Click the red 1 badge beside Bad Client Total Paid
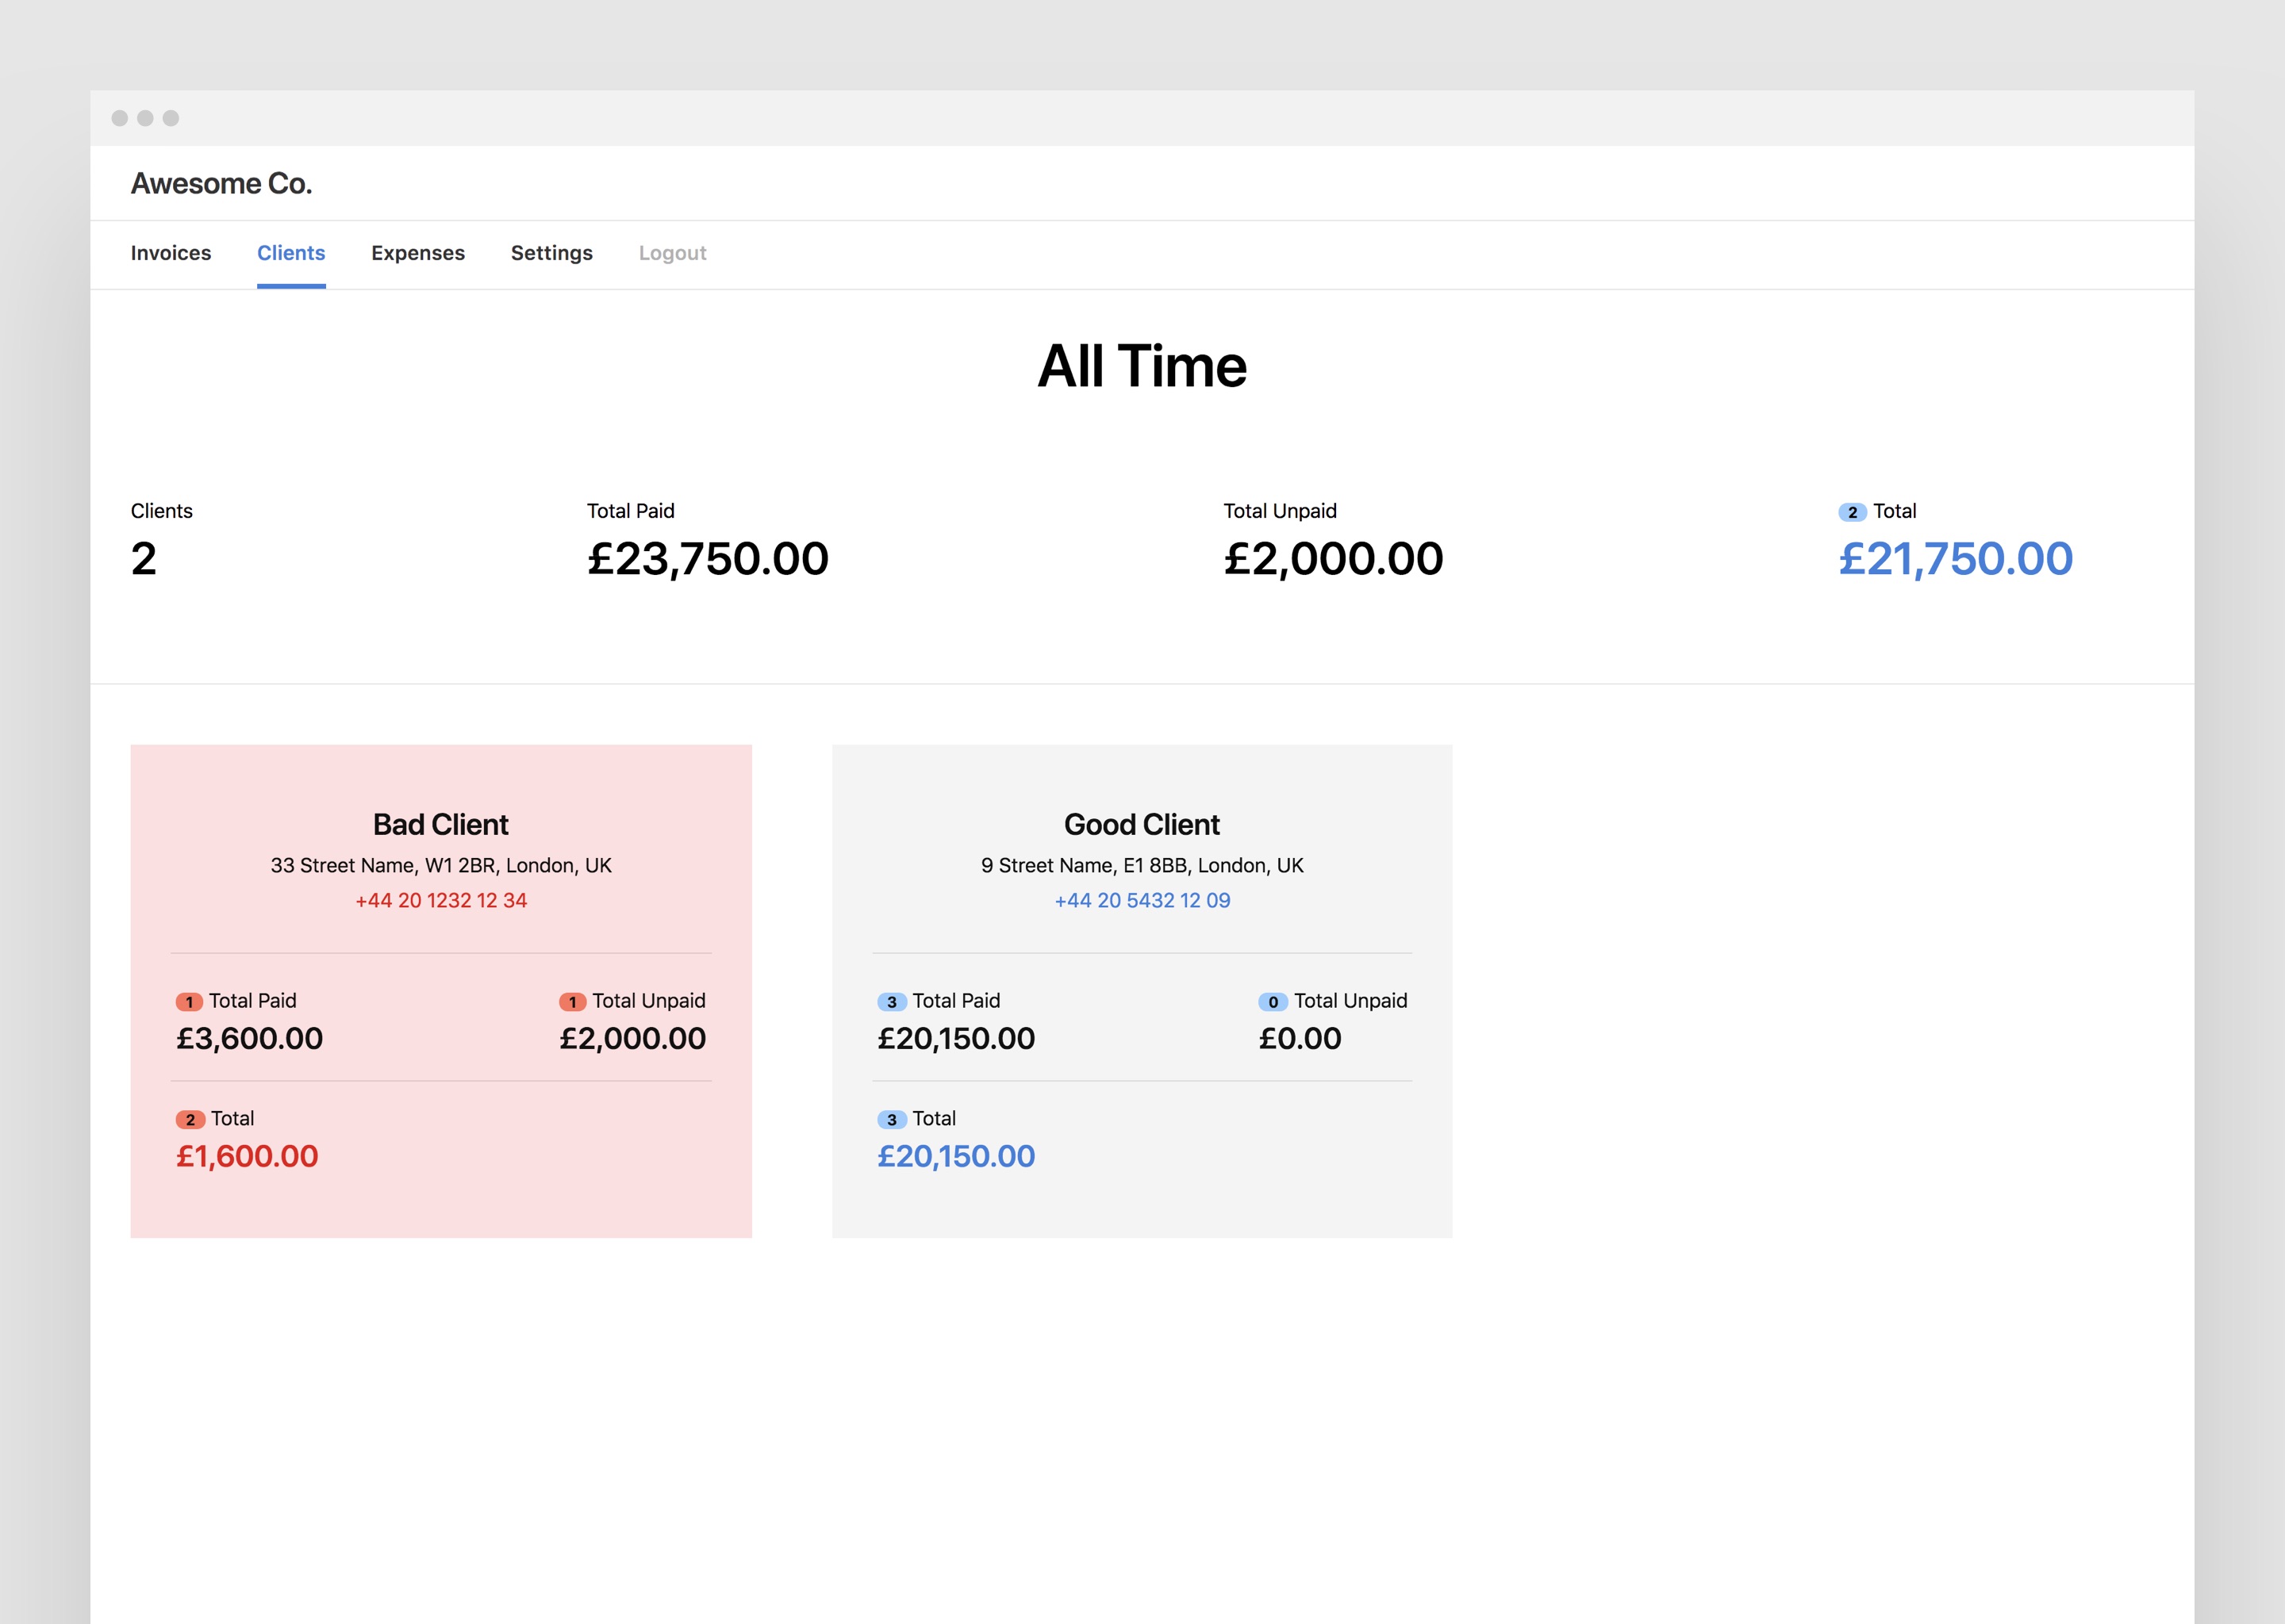 point(189,1002)
